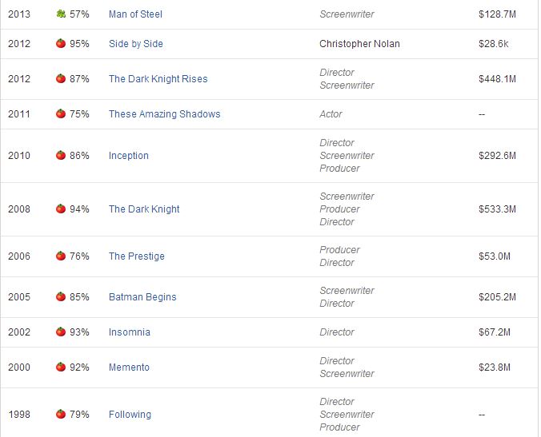Open the Inception movie link
Screen dimensions: 541x437
pos(128,155)
